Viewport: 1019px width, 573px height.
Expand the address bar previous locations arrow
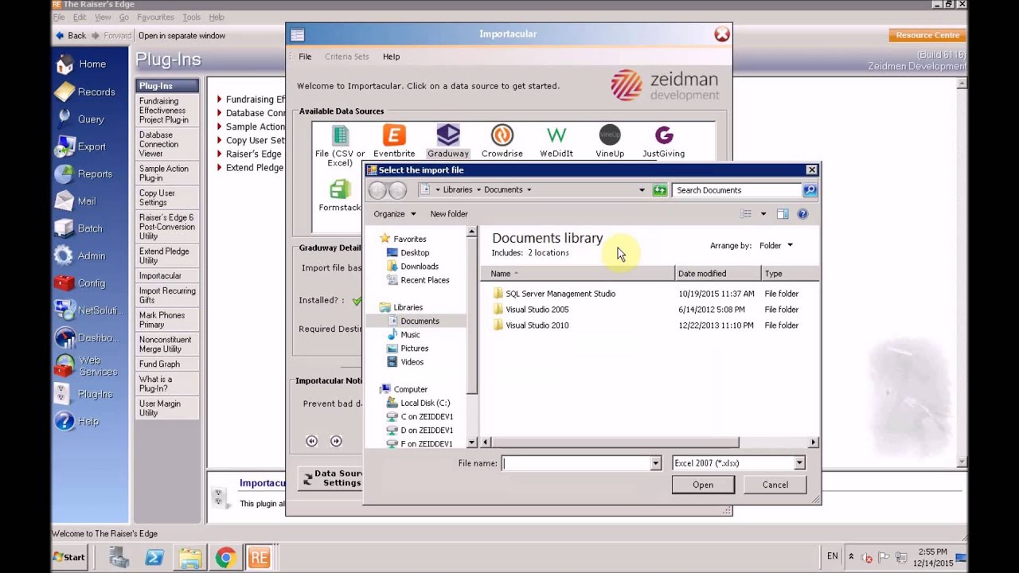pos(642,190)
